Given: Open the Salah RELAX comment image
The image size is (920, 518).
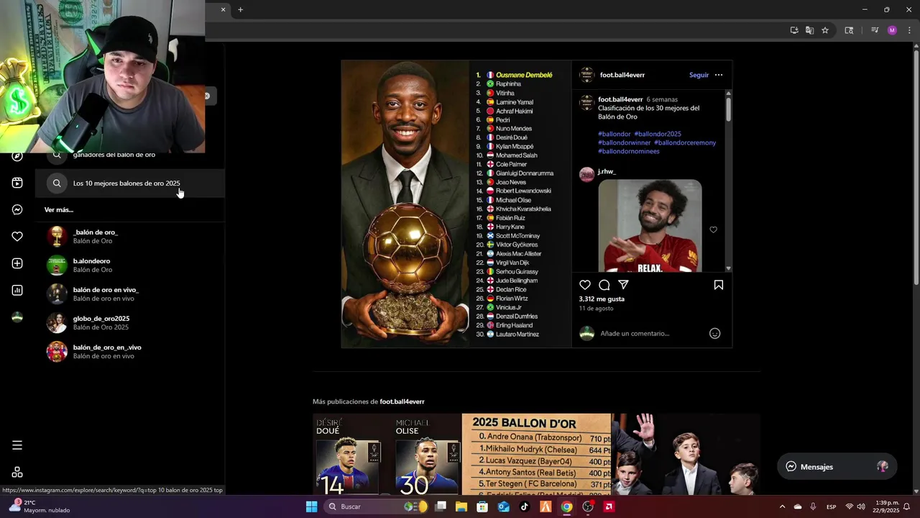Looking at the screenshot, I should [x=650, y=225].
